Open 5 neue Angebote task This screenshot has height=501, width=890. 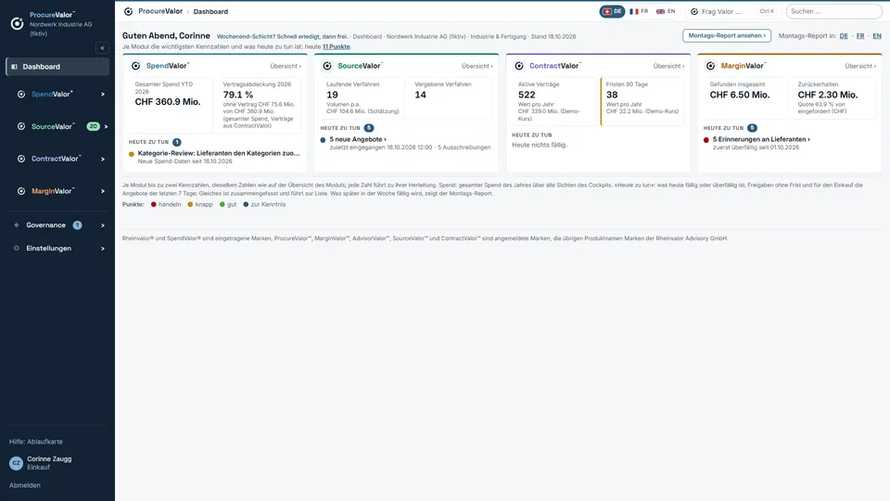358,139
